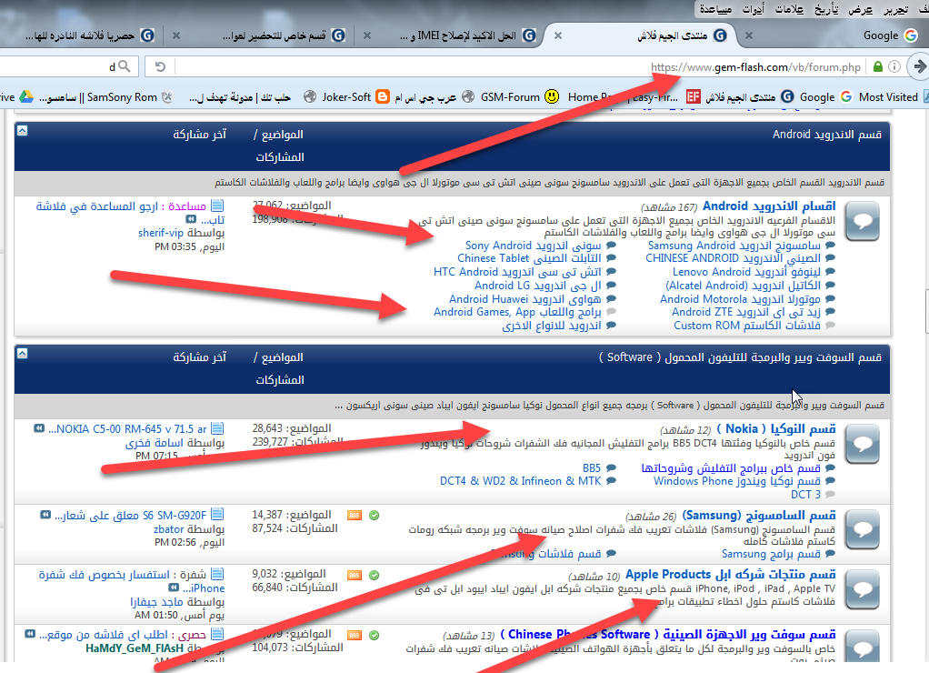Click the GSM-Forum smiley bookmark icon
Screen dimensions: 929x673
(552, 96)
